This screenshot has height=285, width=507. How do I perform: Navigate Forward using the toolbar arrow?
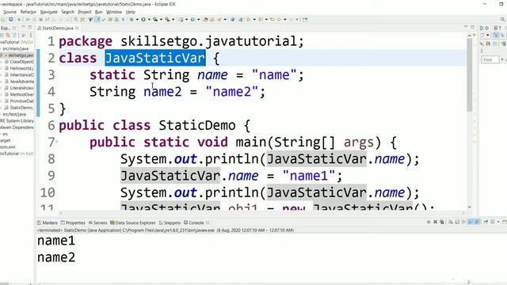coord(291,19)
